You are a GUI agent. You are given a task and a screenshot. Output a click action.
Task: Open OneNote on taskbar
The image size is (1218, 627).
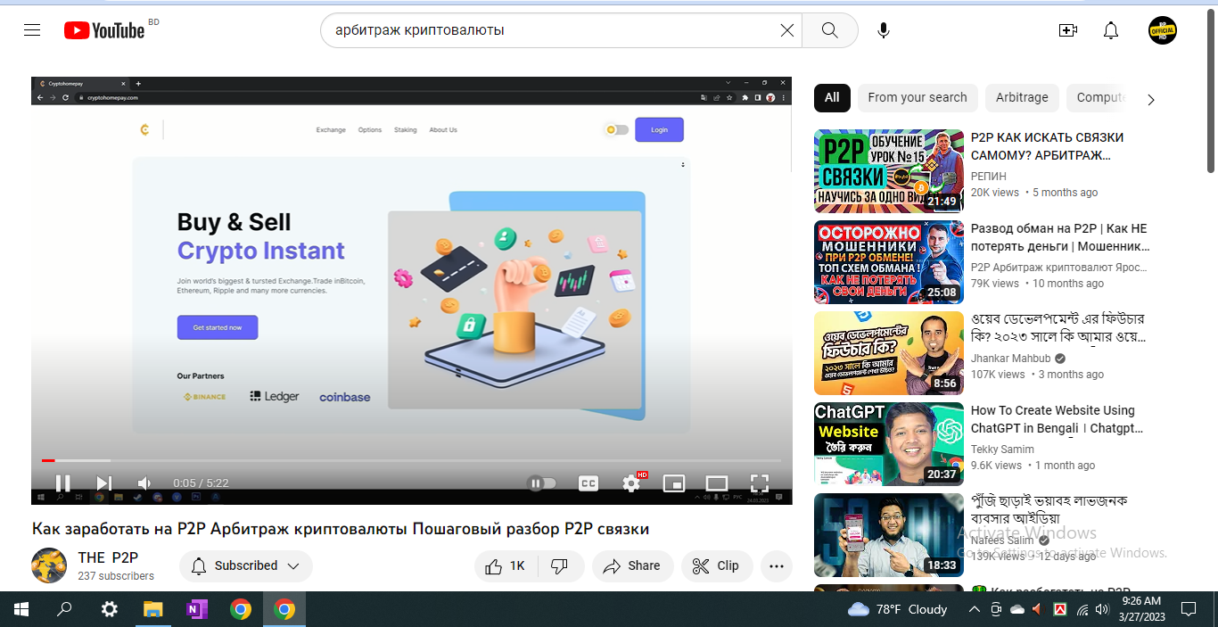coord(197,609)
